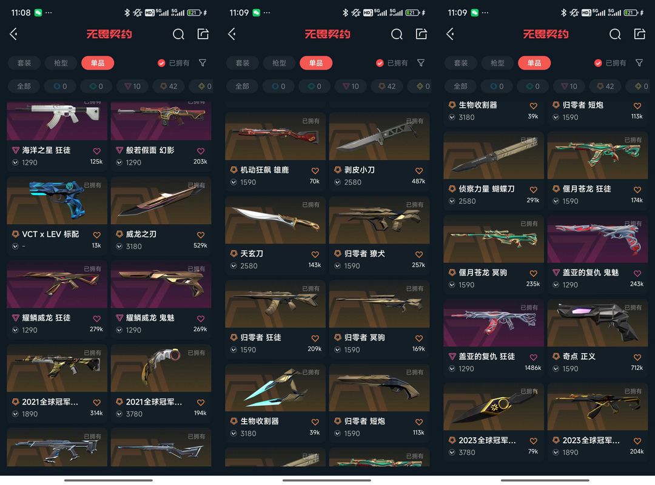
Task: Filter by orange tier chip showing 42, right screen
Action: pyautogui.click(x=606, y=87)
